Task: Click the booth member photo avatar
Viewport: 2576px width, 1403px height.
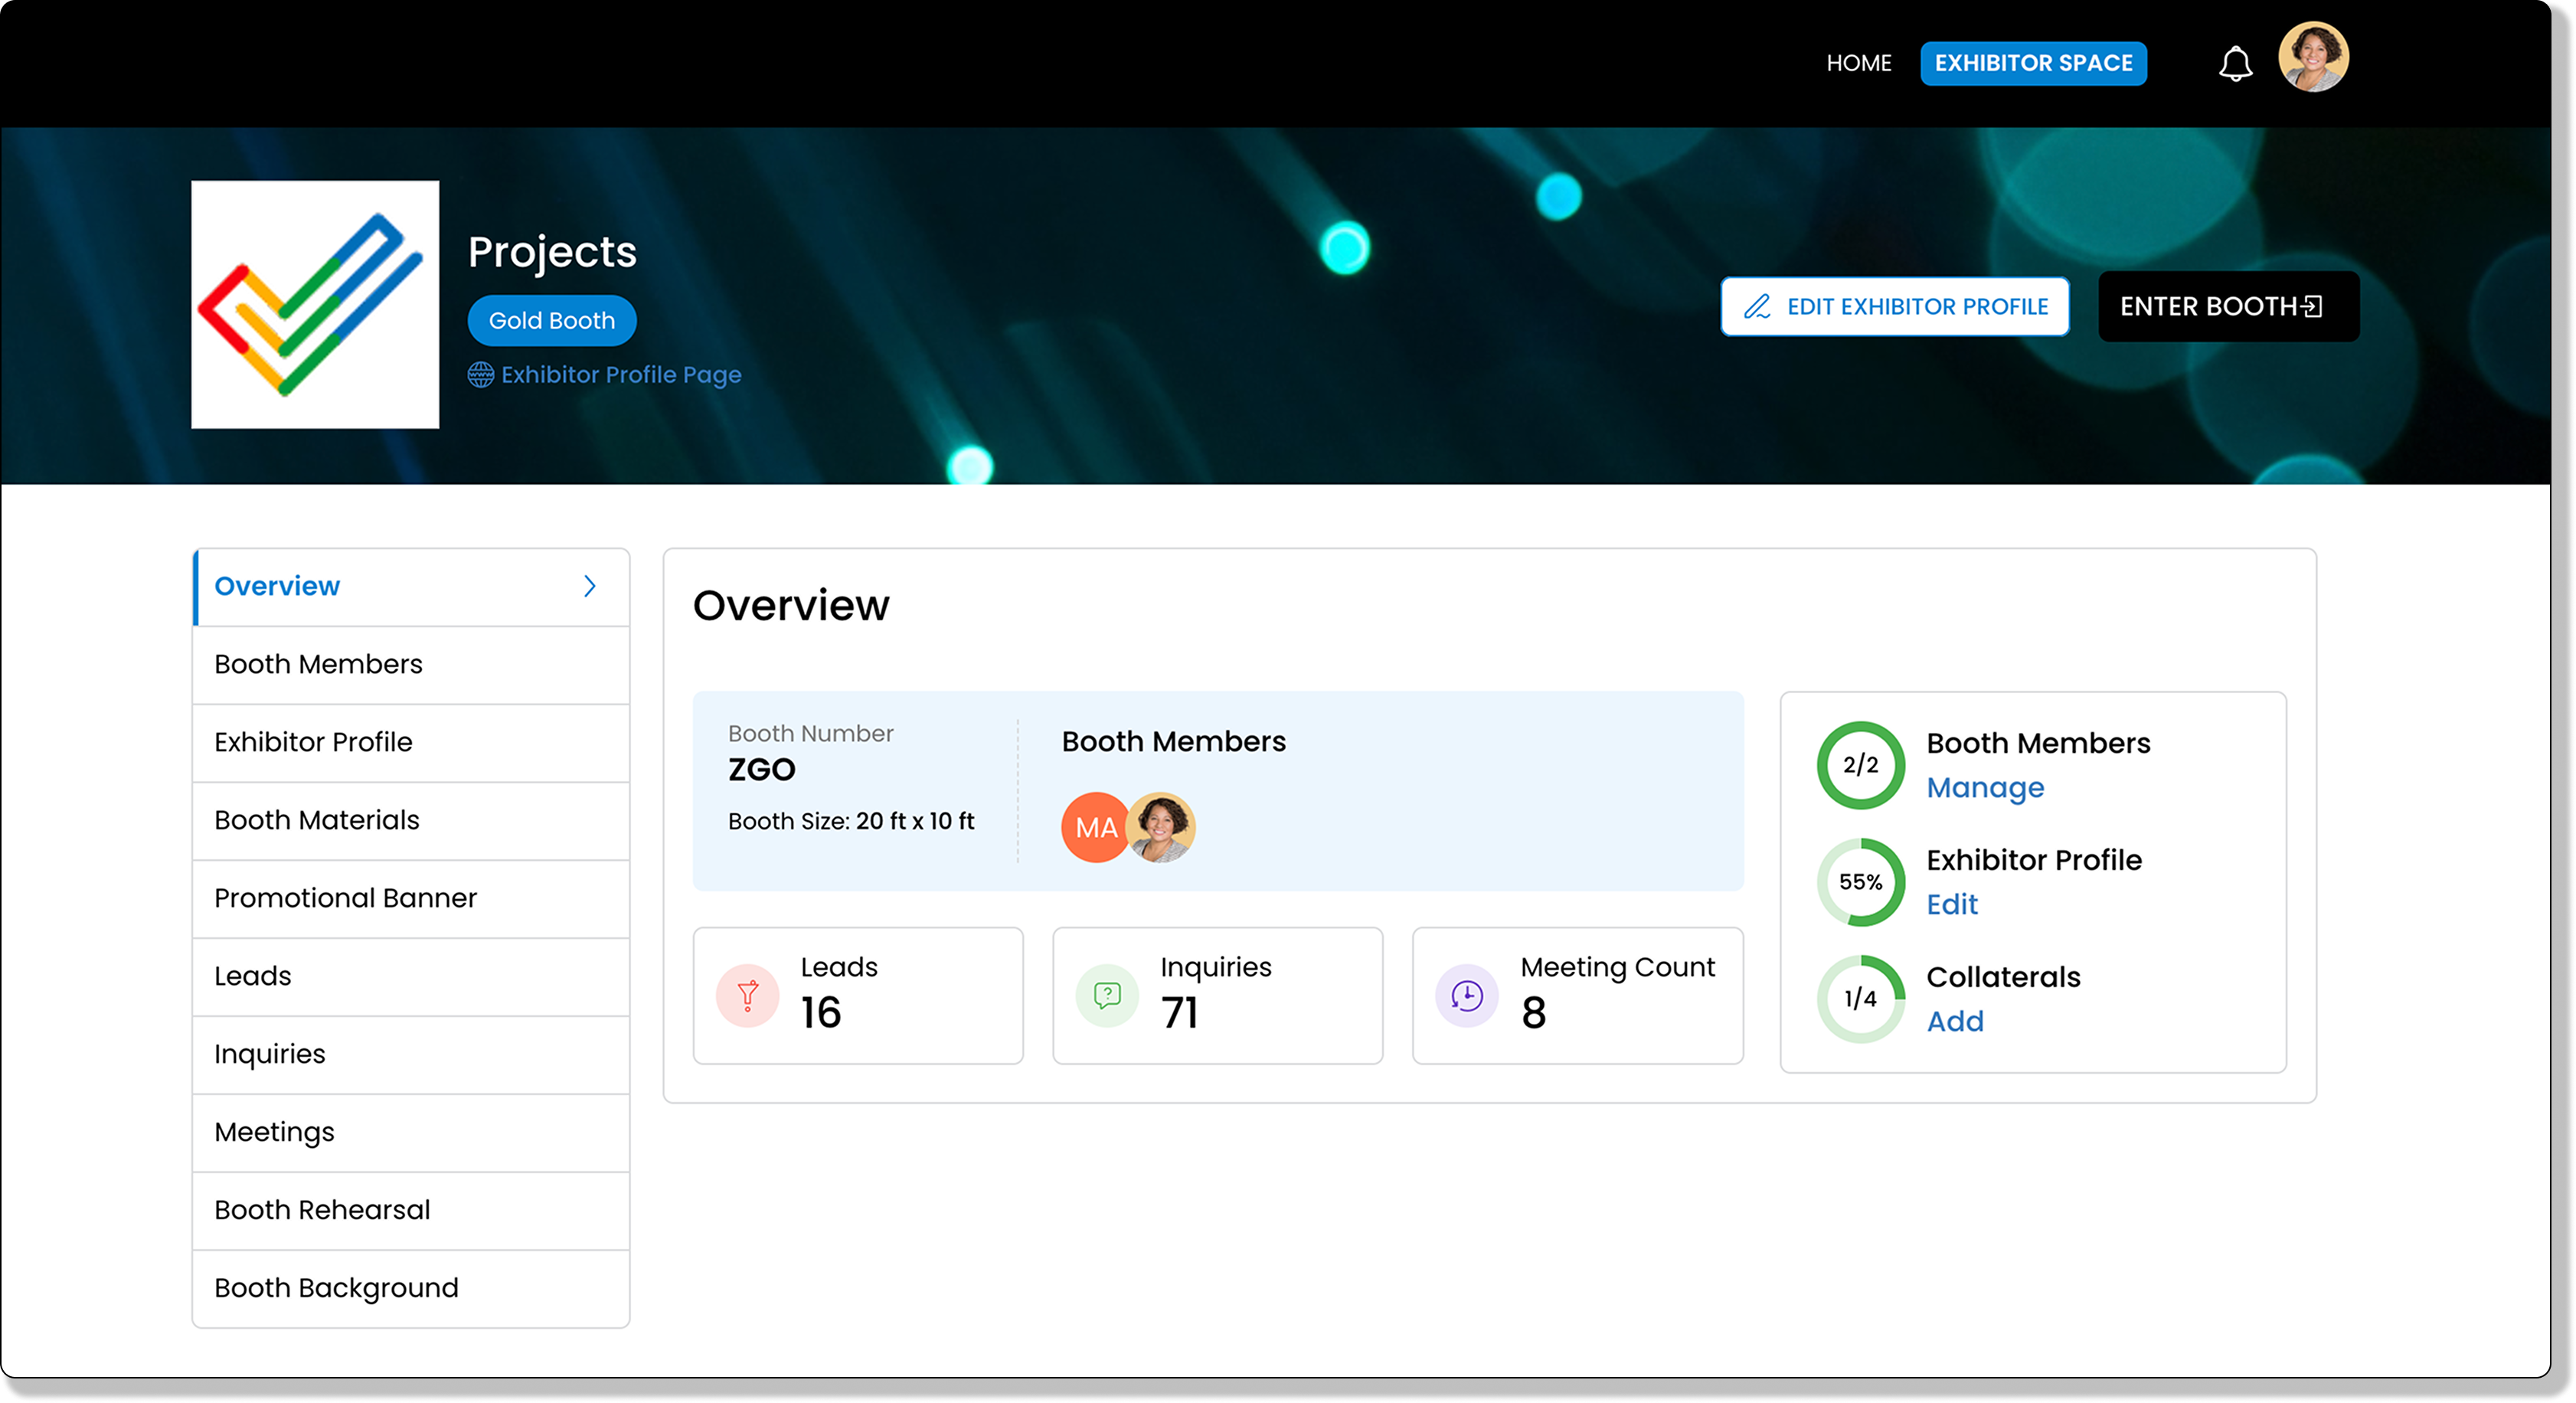Action: coord(1161,827)
